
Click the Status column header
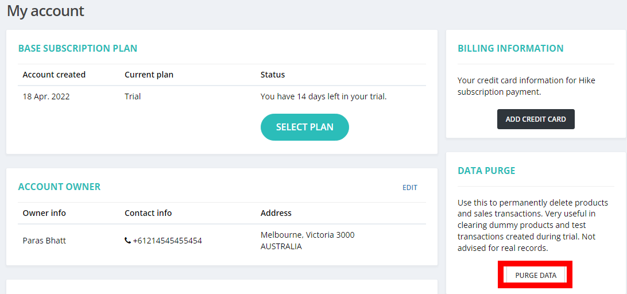pos(273,75)
